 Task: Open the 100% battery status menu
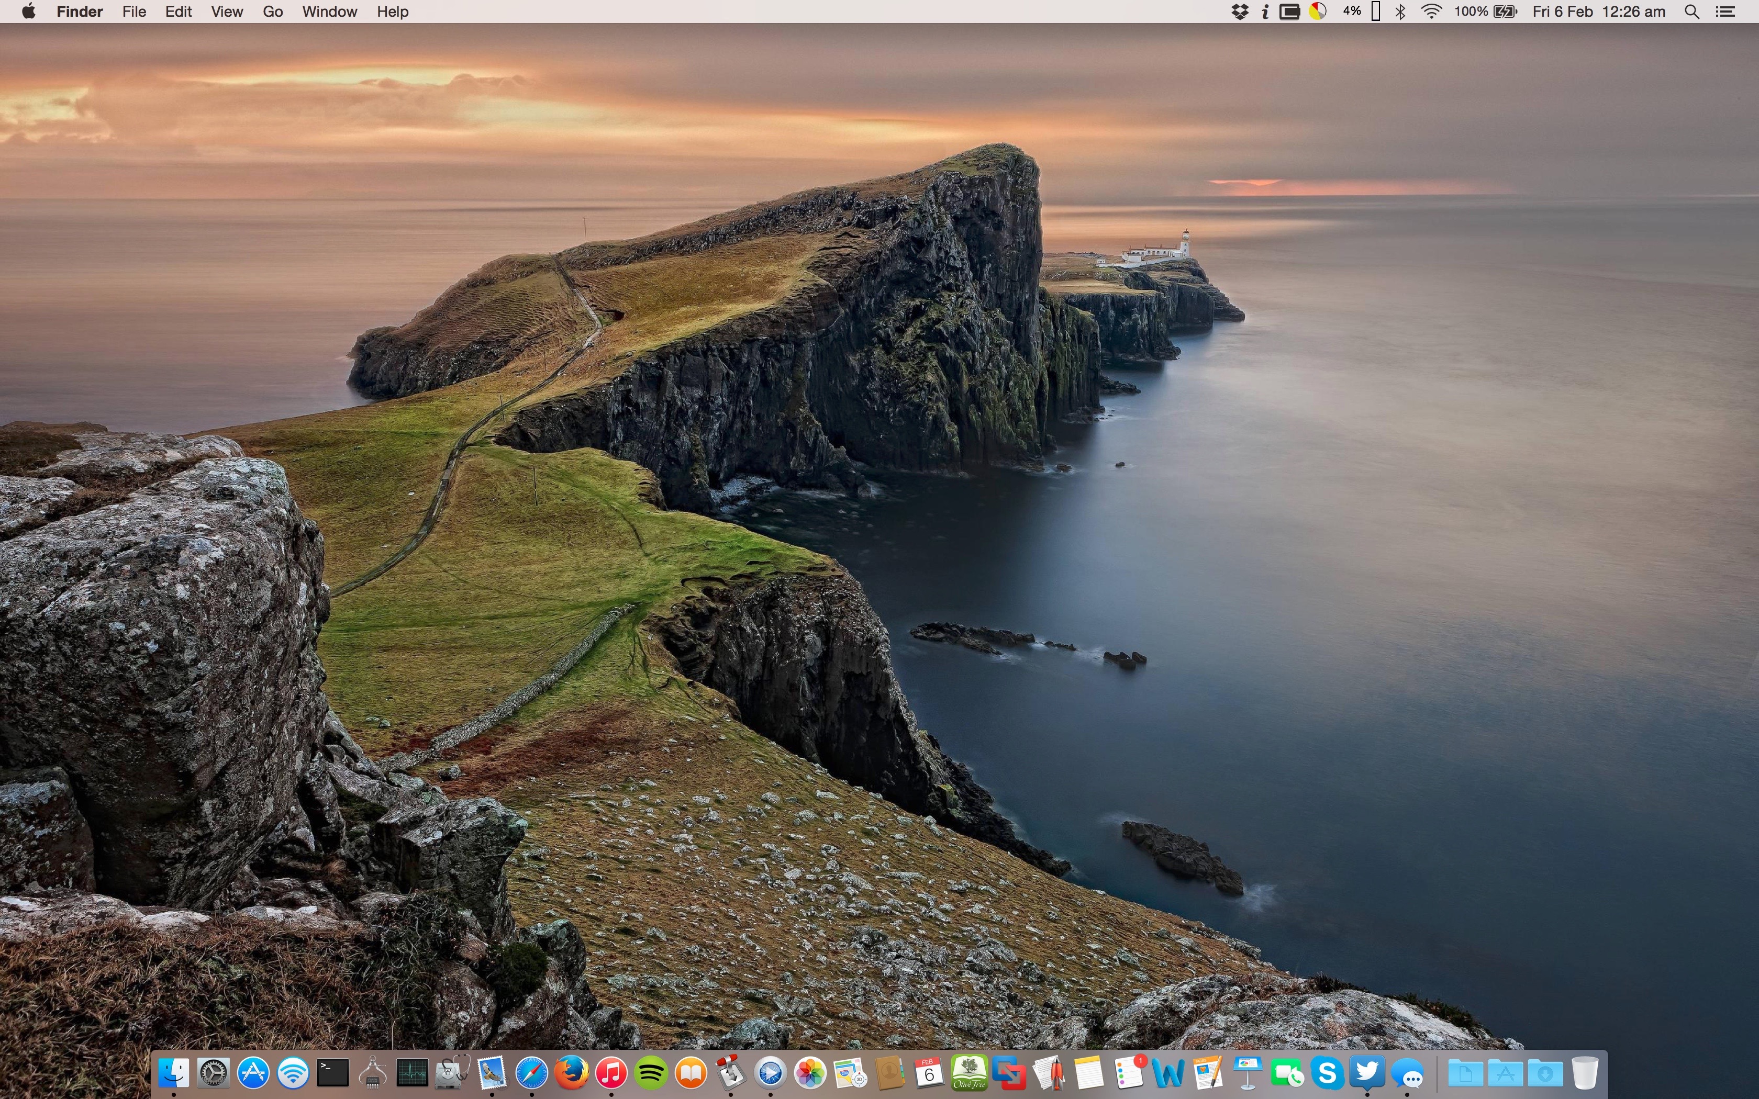click(1486, 12)
